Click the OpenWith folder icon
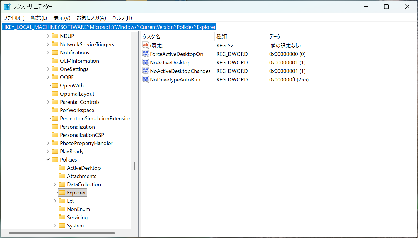418x238 pixels. click(x=55, y=85)
